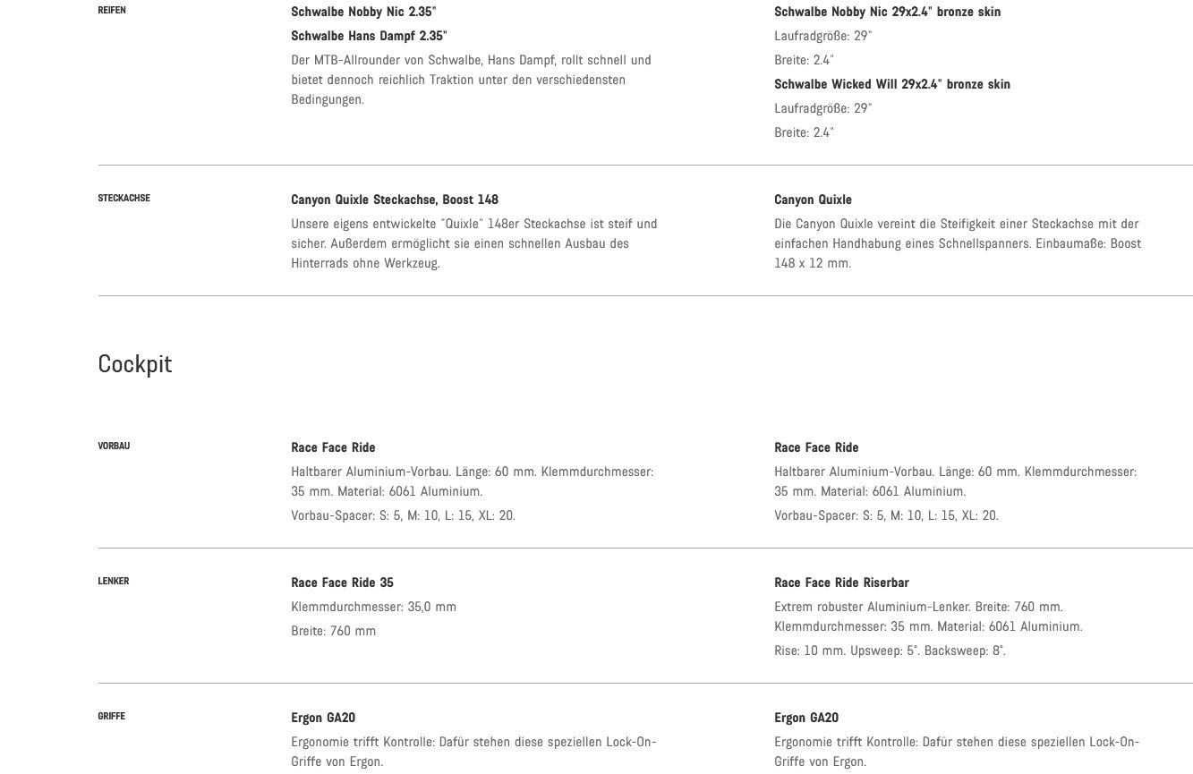Click right-column Race Face Ride stem title

click(x=816, y=447)
